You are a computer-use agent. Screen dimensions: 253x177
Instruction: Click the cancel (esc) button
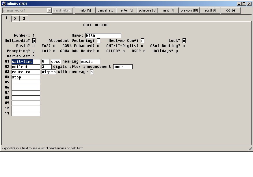click(x=106, y=10)
